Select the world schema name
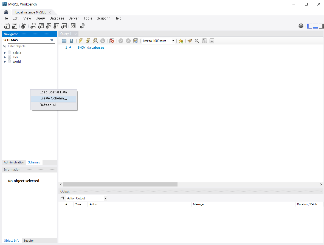Viewport: 324px width, 245px height. [17, 62]
